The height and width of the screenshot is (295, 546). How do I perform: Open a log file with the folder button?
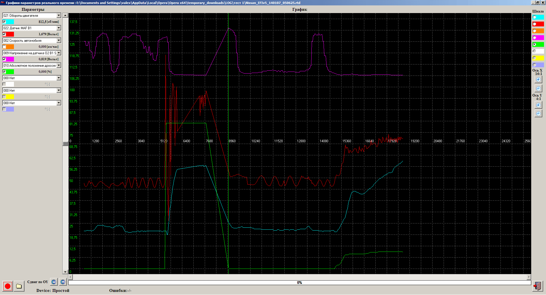tap(19, 286)
